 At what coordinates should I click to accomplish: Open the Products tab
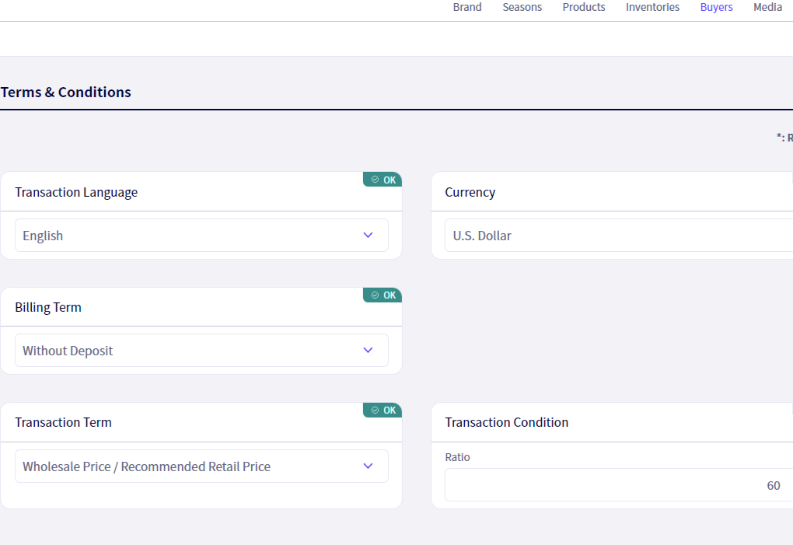click(584, 7)
